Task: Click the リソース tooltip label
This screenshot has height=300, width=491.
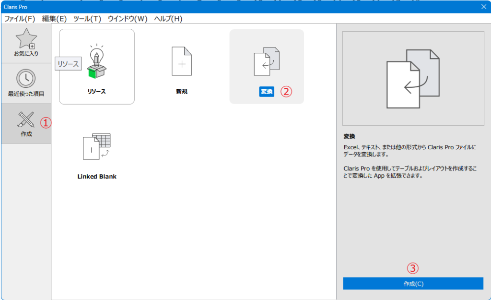Action: (x=68, y=64)
